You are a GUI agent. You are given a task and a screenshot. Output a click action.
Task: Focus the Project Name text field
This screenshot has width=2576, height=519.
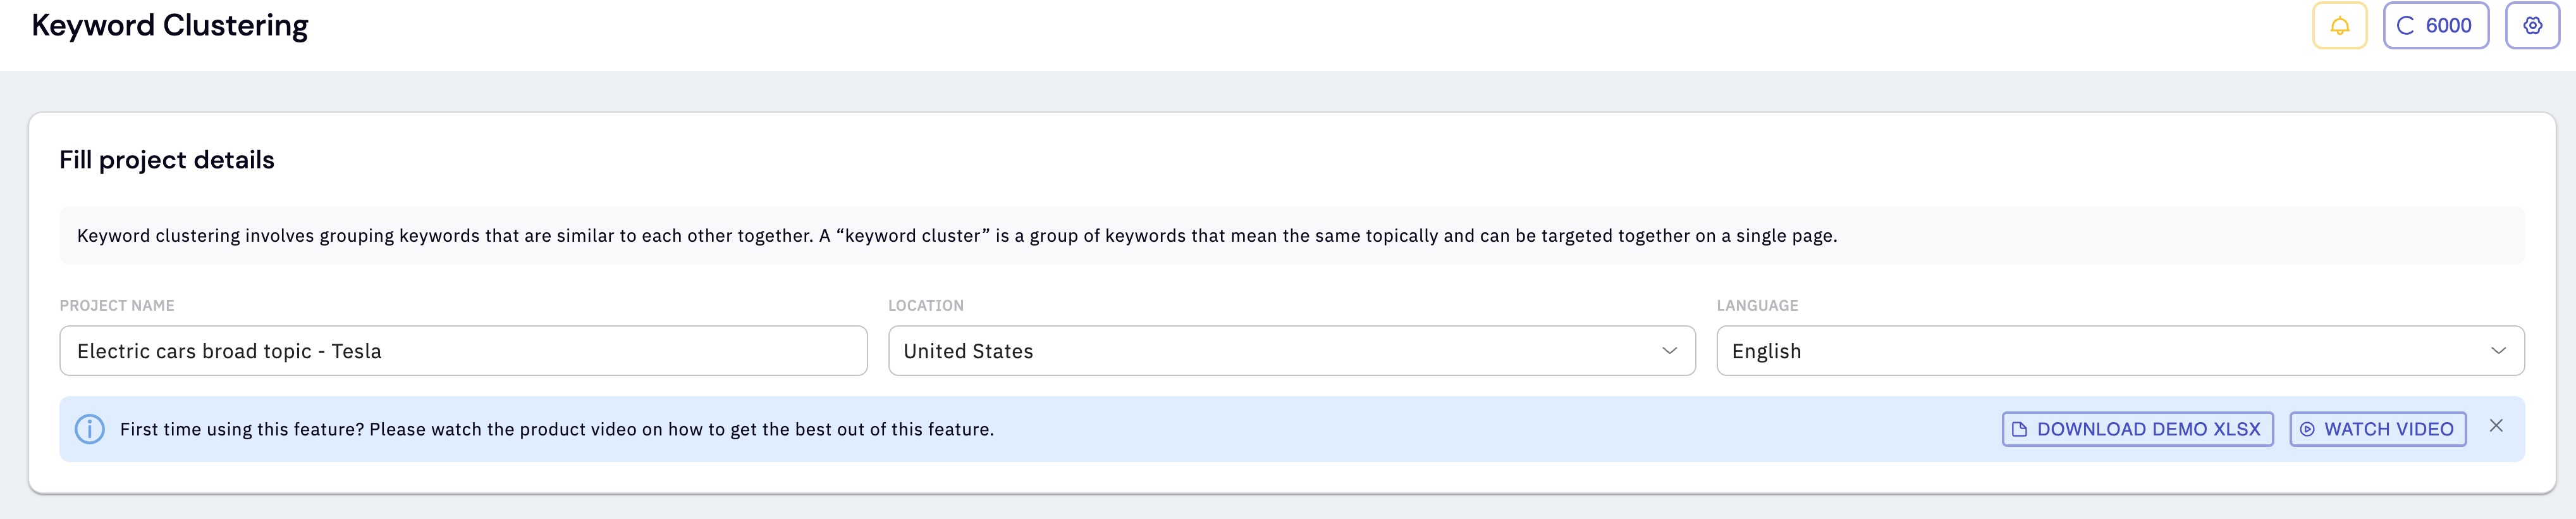tap(463, 351)
